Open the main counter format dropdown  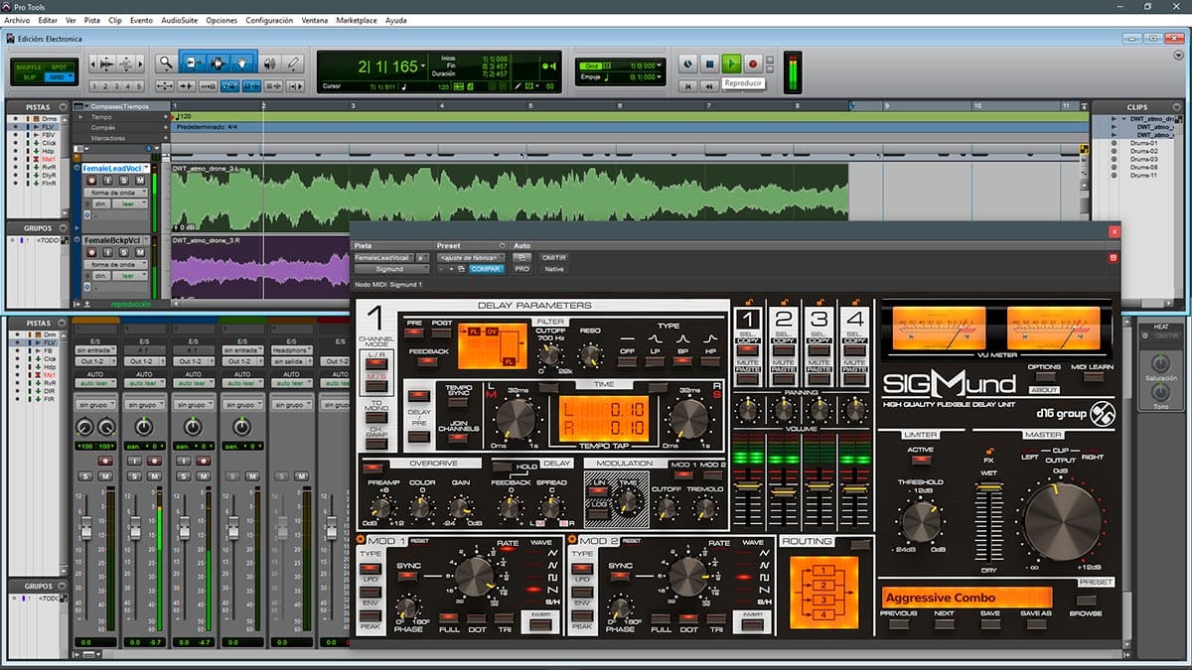pos(422,67)
